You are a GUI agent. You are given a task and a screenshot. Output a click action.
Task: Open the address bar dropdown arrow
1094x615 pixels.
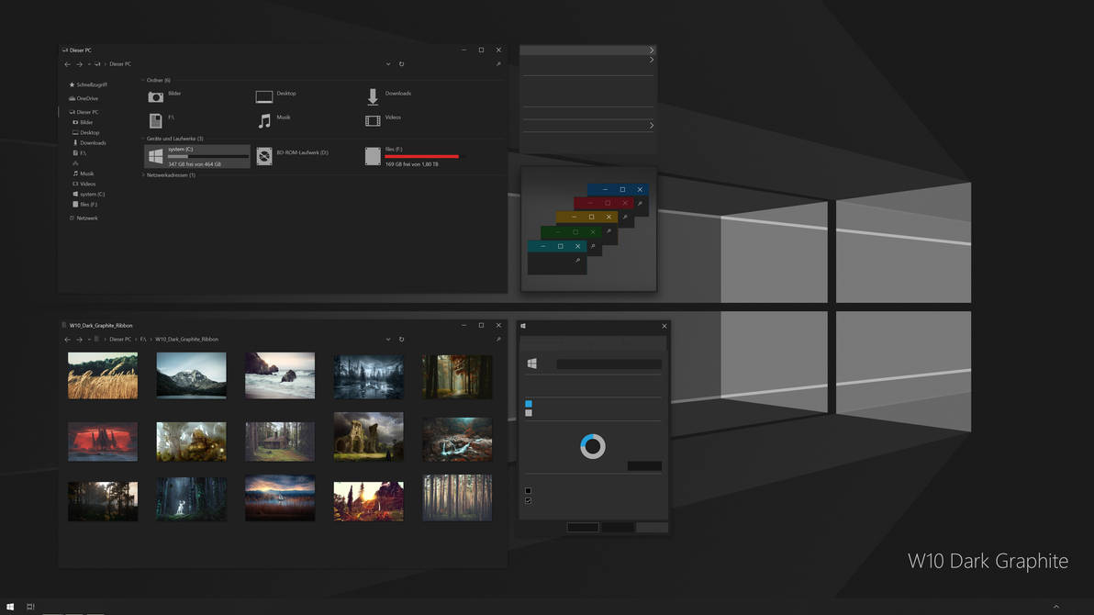click(388, 64)
